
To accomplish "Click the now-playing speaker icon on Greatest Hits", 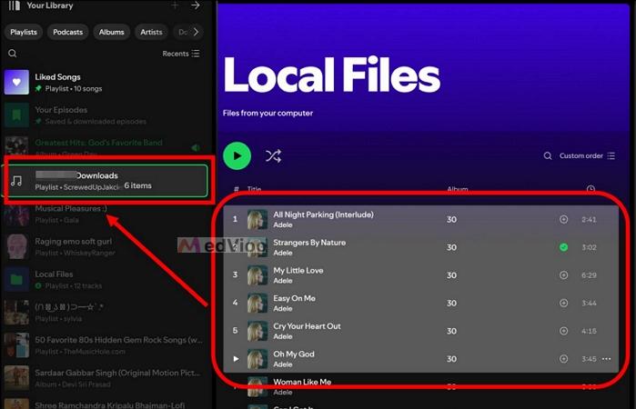I will (x=196, y=148).
